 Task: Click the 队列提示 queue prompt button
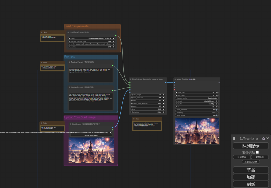click(251, 146)
